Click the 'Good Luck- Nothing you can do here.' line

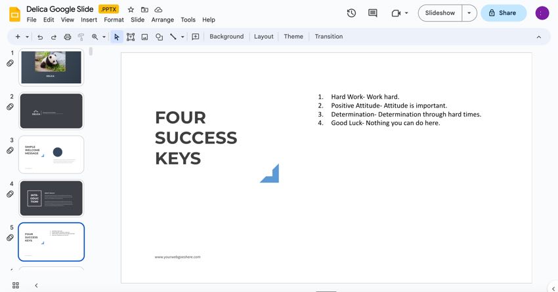[385, 123]
